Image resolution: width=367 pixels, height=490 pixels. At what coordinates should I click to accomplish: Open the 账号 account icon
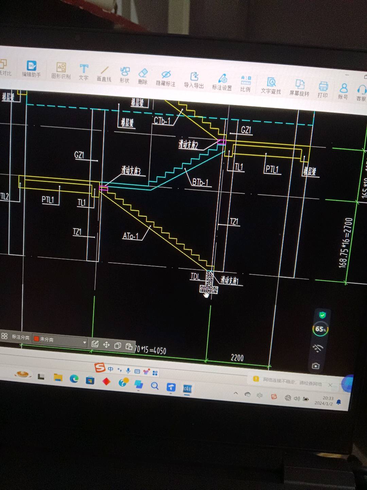343,91
